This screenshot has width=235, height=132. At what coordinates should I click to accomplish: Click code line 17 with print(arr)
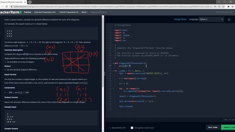125,66
